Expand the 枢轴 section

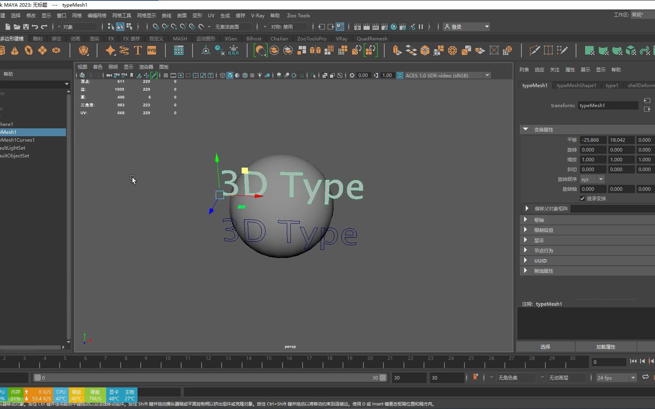525,220
